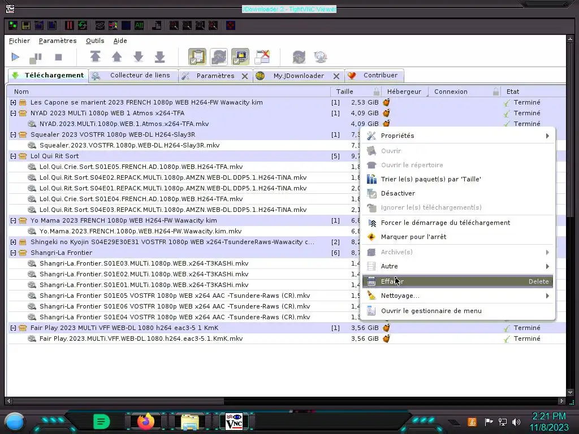Image resolution: width=579 pixels, height=434 pixels.
Task: Pause TightVNC screen updates red icon
Action: (x=69, y=25)
